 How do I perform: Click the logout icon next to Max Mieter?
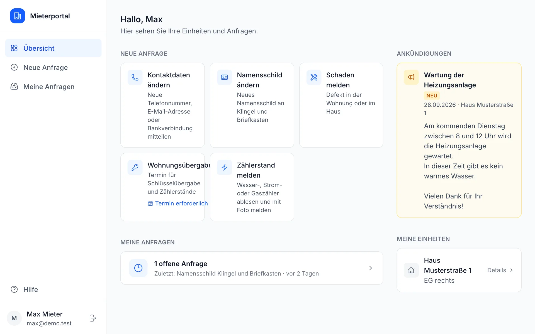coord(93,318)
